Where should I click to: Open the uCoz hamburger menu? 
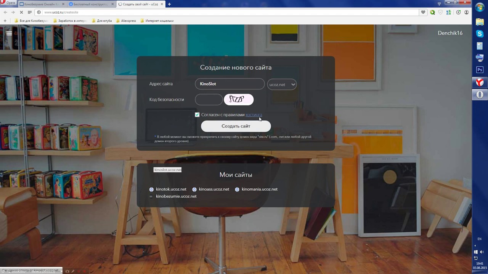pyautogui.click(x=9, y=33)
